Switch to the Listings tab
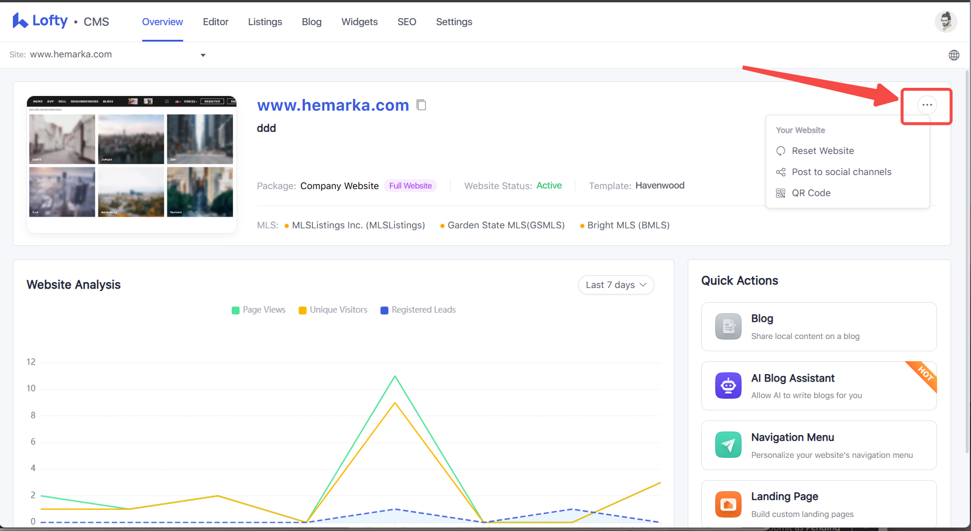The height and width of the screenshot is (531, 971). click(265, 22)
